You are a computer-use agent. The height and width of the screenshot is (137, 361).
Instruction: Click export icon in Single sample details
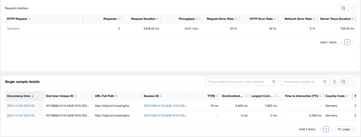click(x=334, y=82)
